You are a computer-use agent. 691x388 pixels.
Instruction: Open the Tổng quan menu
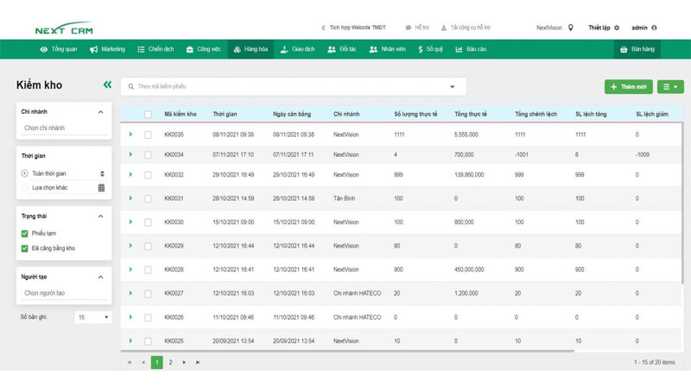coord(59,49)
